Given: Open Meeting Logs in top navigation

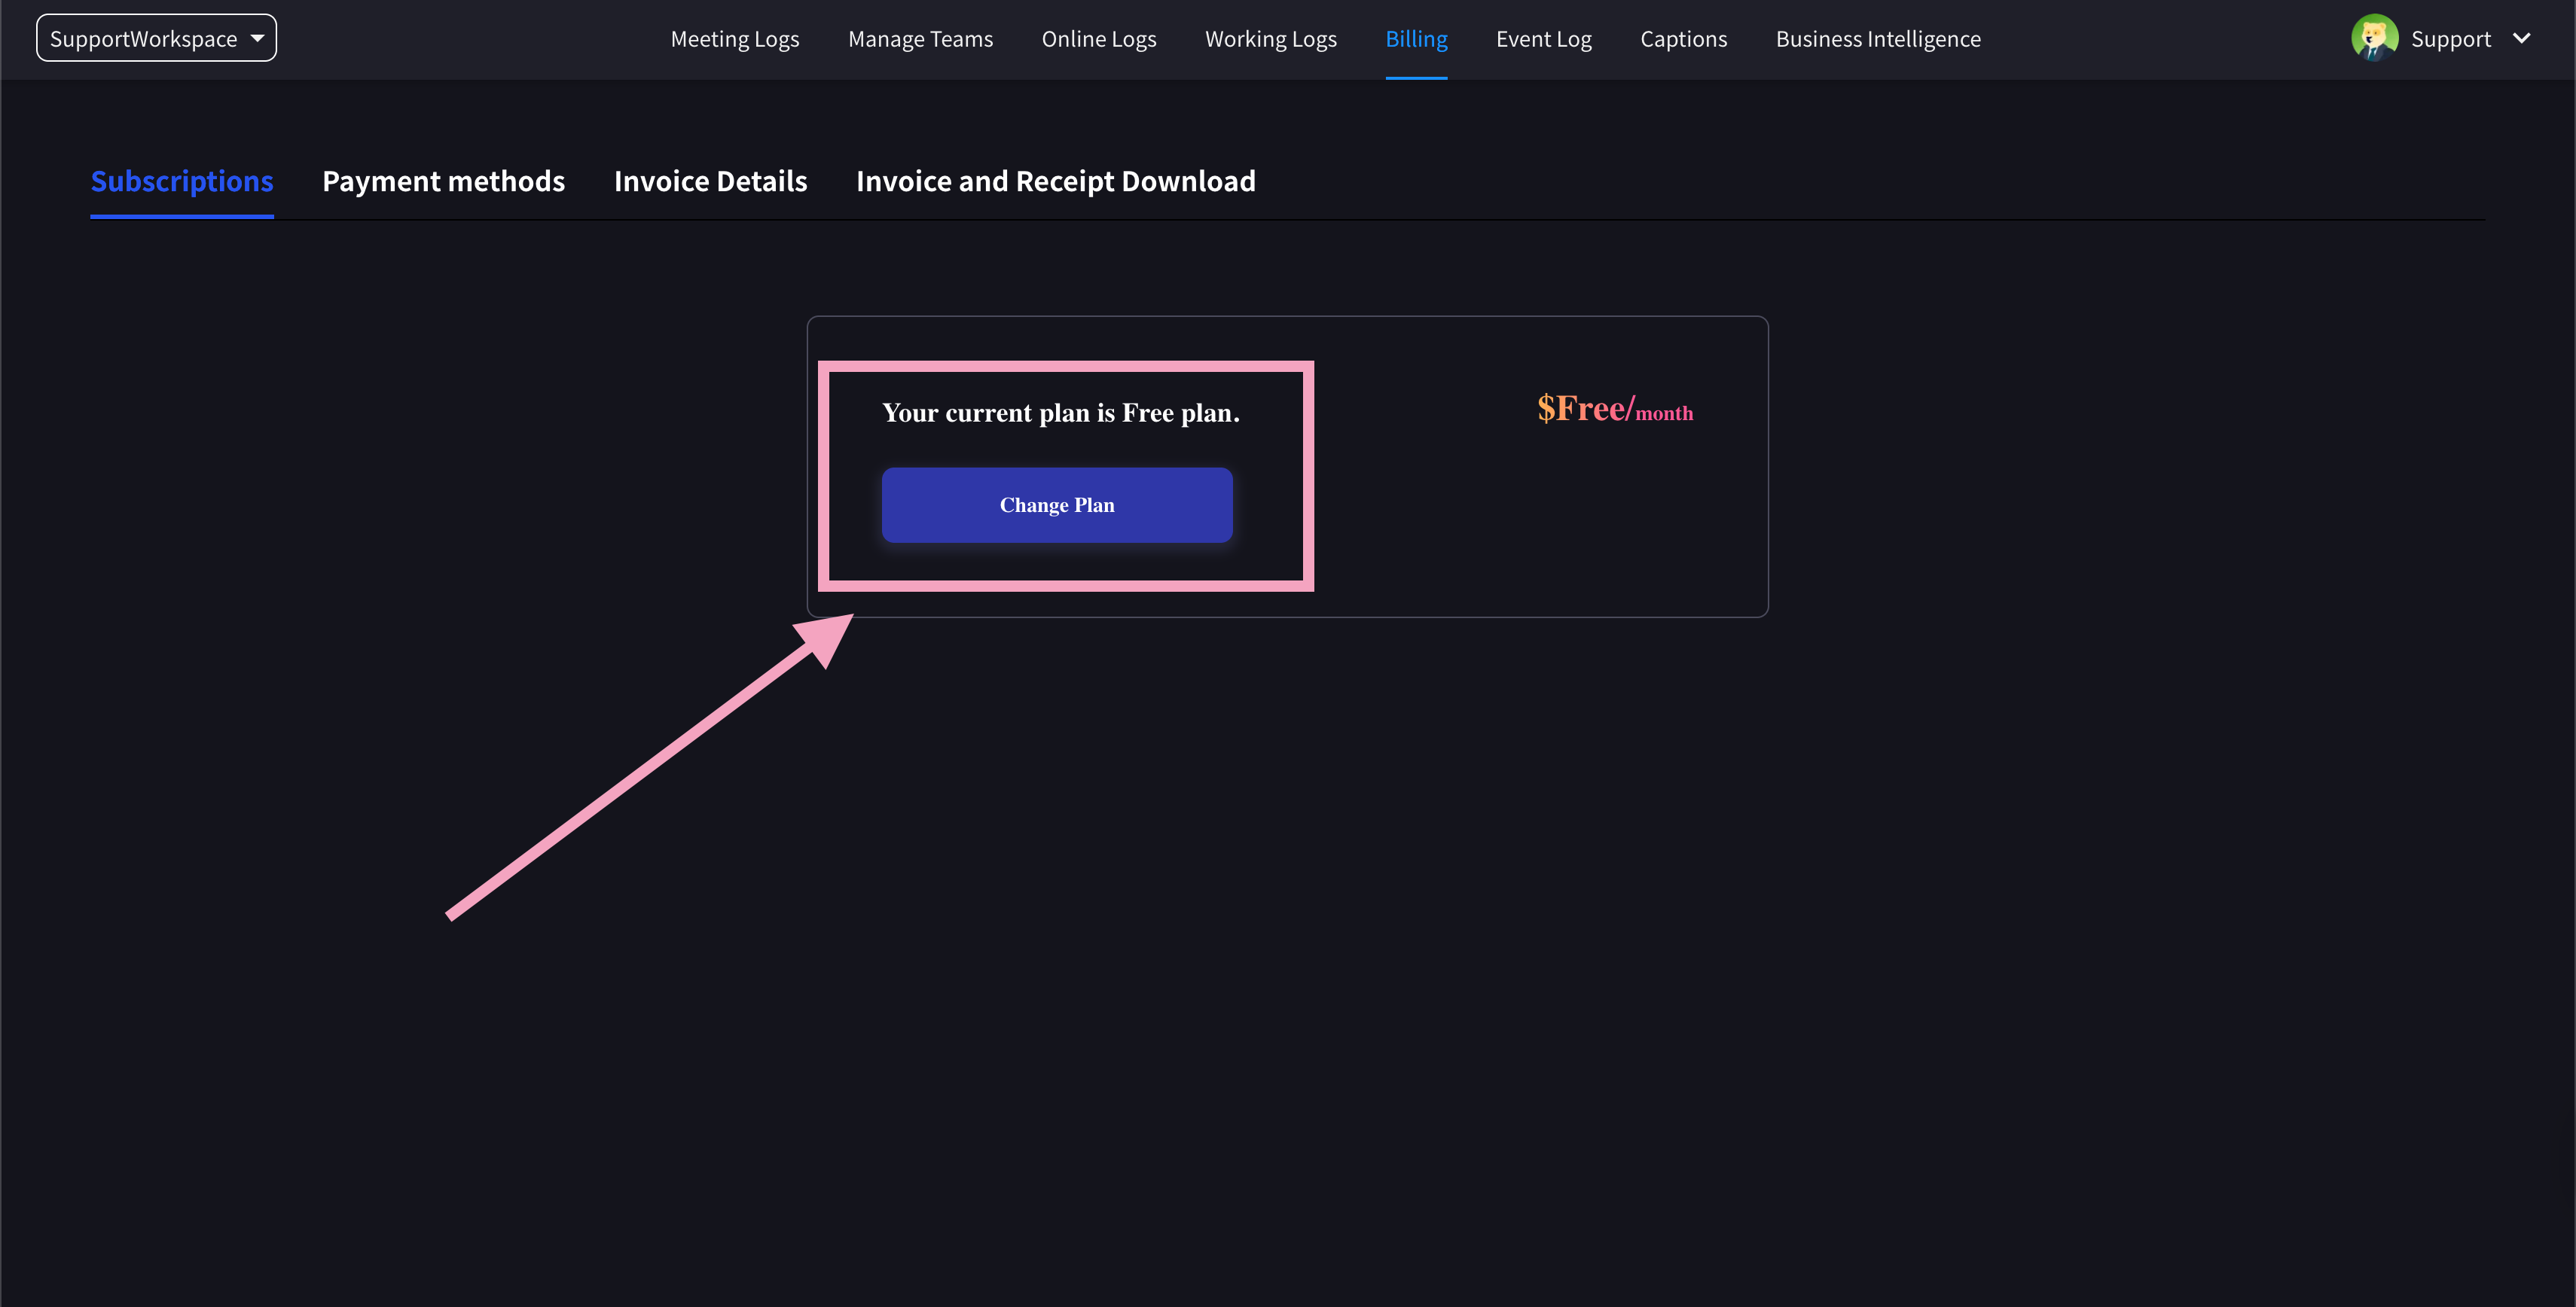Looking at the screenshot, I should [x=734, y=39].
